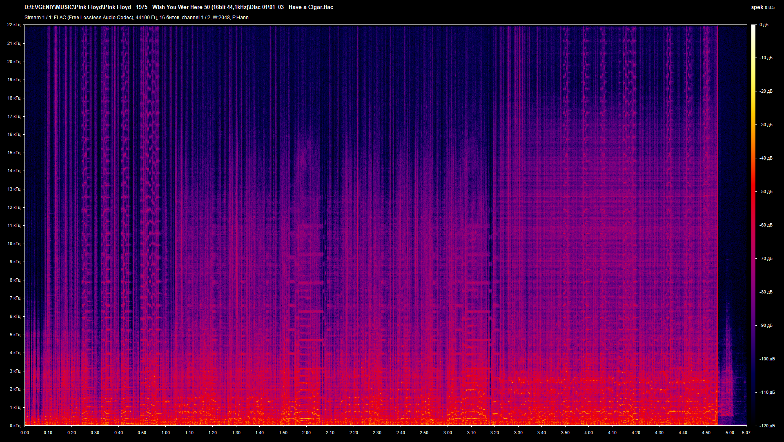Click the bright red vertical line in spectrogram
784x442 pixels.
[717, 204]
